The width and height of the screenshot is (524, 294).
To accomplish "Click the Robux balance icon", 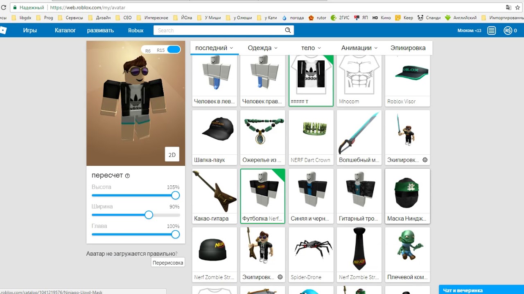I will (508, 31).
